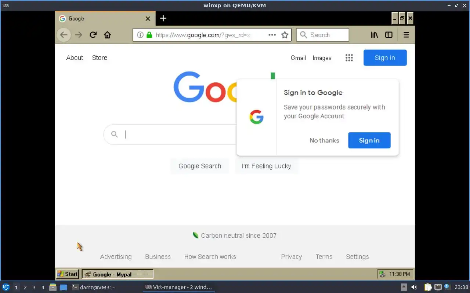Click Sign in inside the popup
This screenshot has width=470, height=293.
tap(369, 140)
